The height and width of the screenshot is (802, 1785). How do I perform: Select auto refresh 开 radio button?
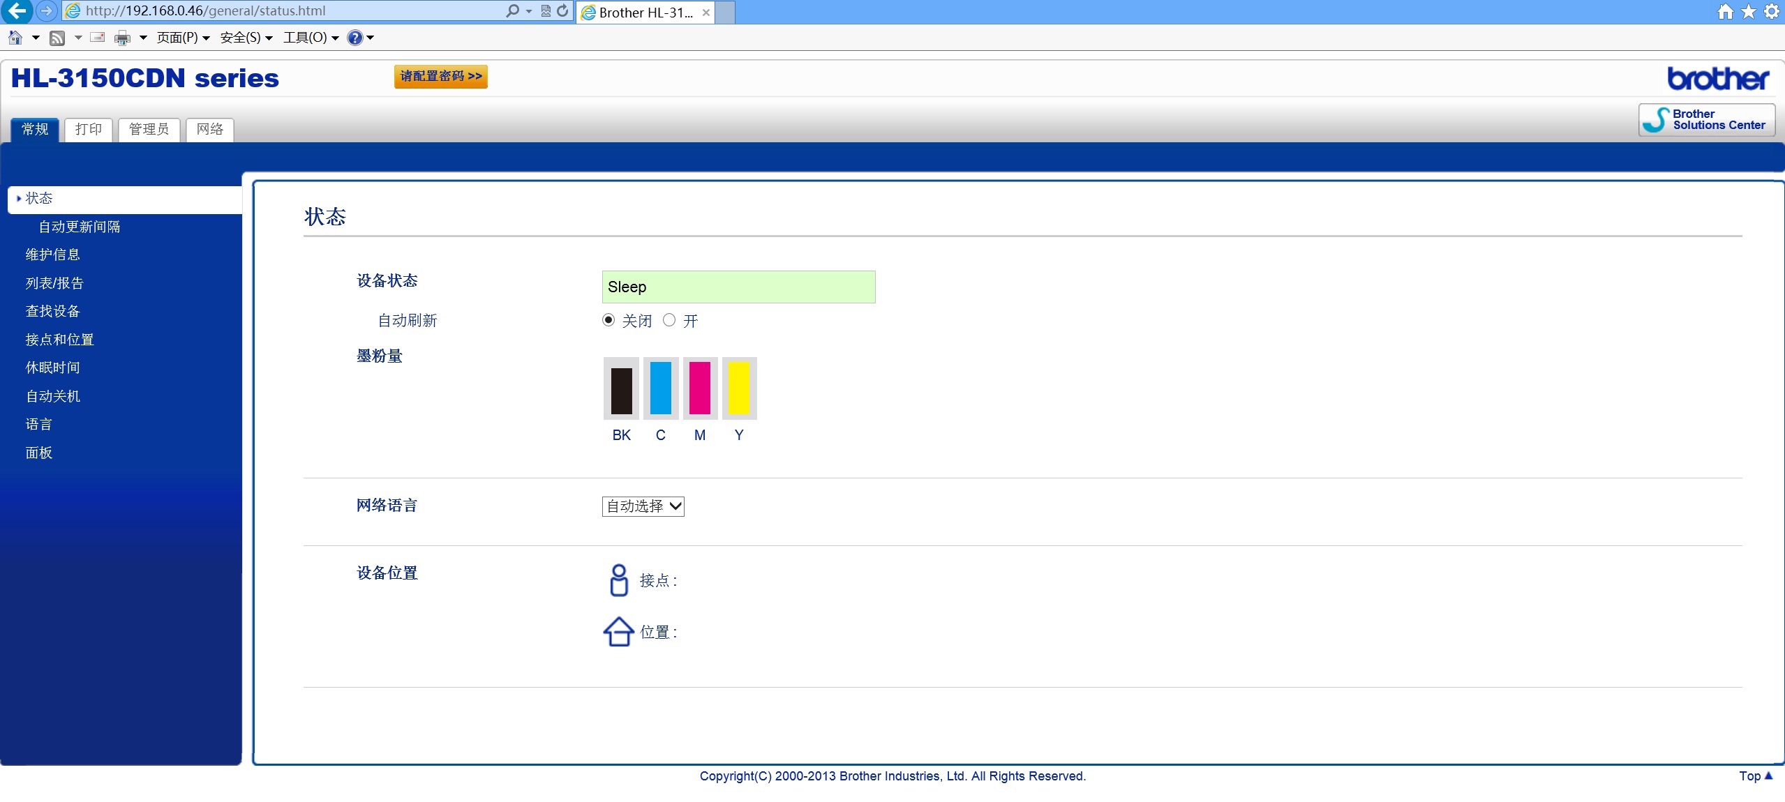(669, 320)
